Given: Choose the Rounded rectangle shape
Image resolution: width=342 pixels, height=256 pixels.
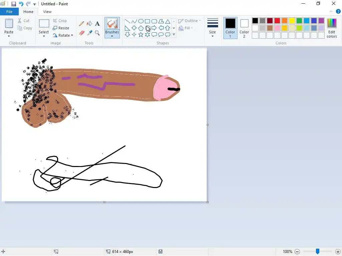Looking at the screenshot, I should (154, 21).
